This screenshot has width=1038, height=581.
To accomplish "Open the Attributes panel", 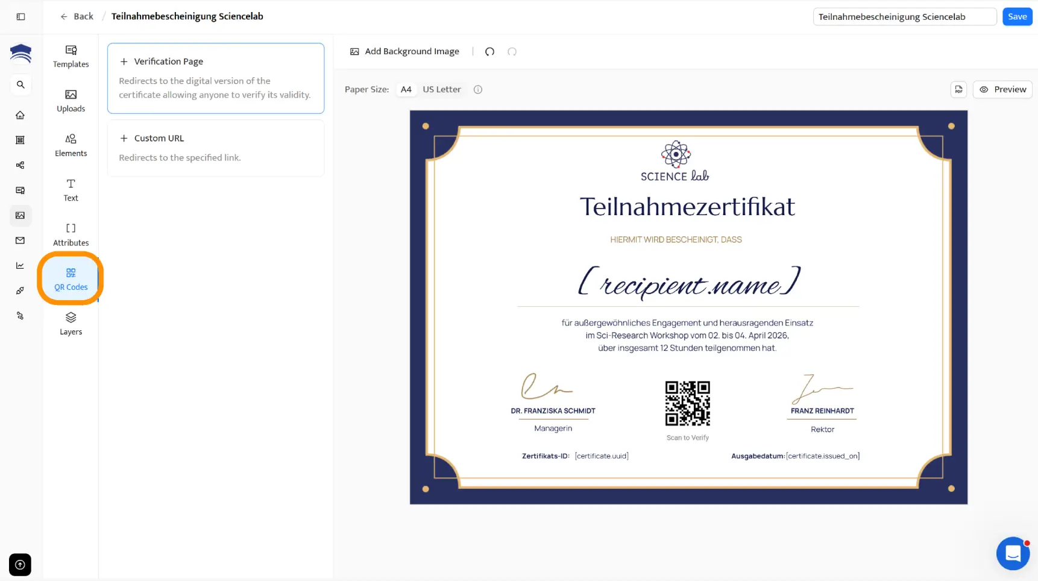I will pos(71,234).
